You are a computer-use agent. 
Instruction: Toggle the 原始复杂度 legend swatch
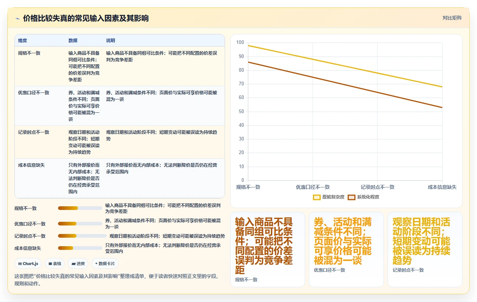tap(317, 197)
